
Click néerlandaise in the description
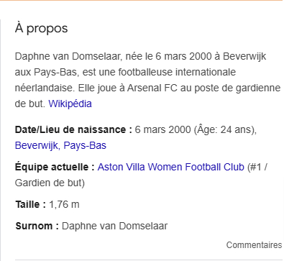45,88
